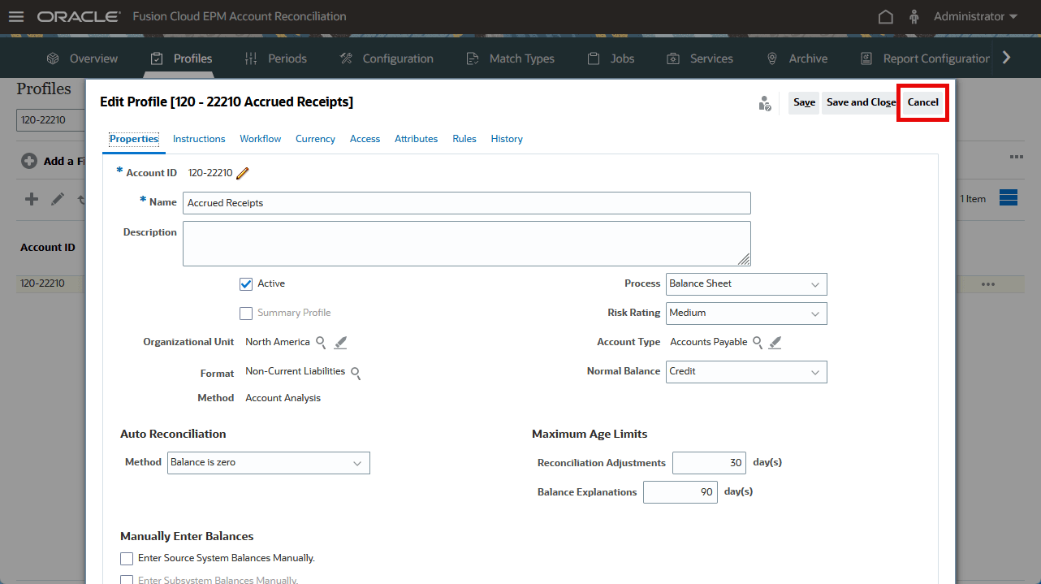Select the Properties tab
Screen dimensions: 1041x584
(x=134, y=139)
